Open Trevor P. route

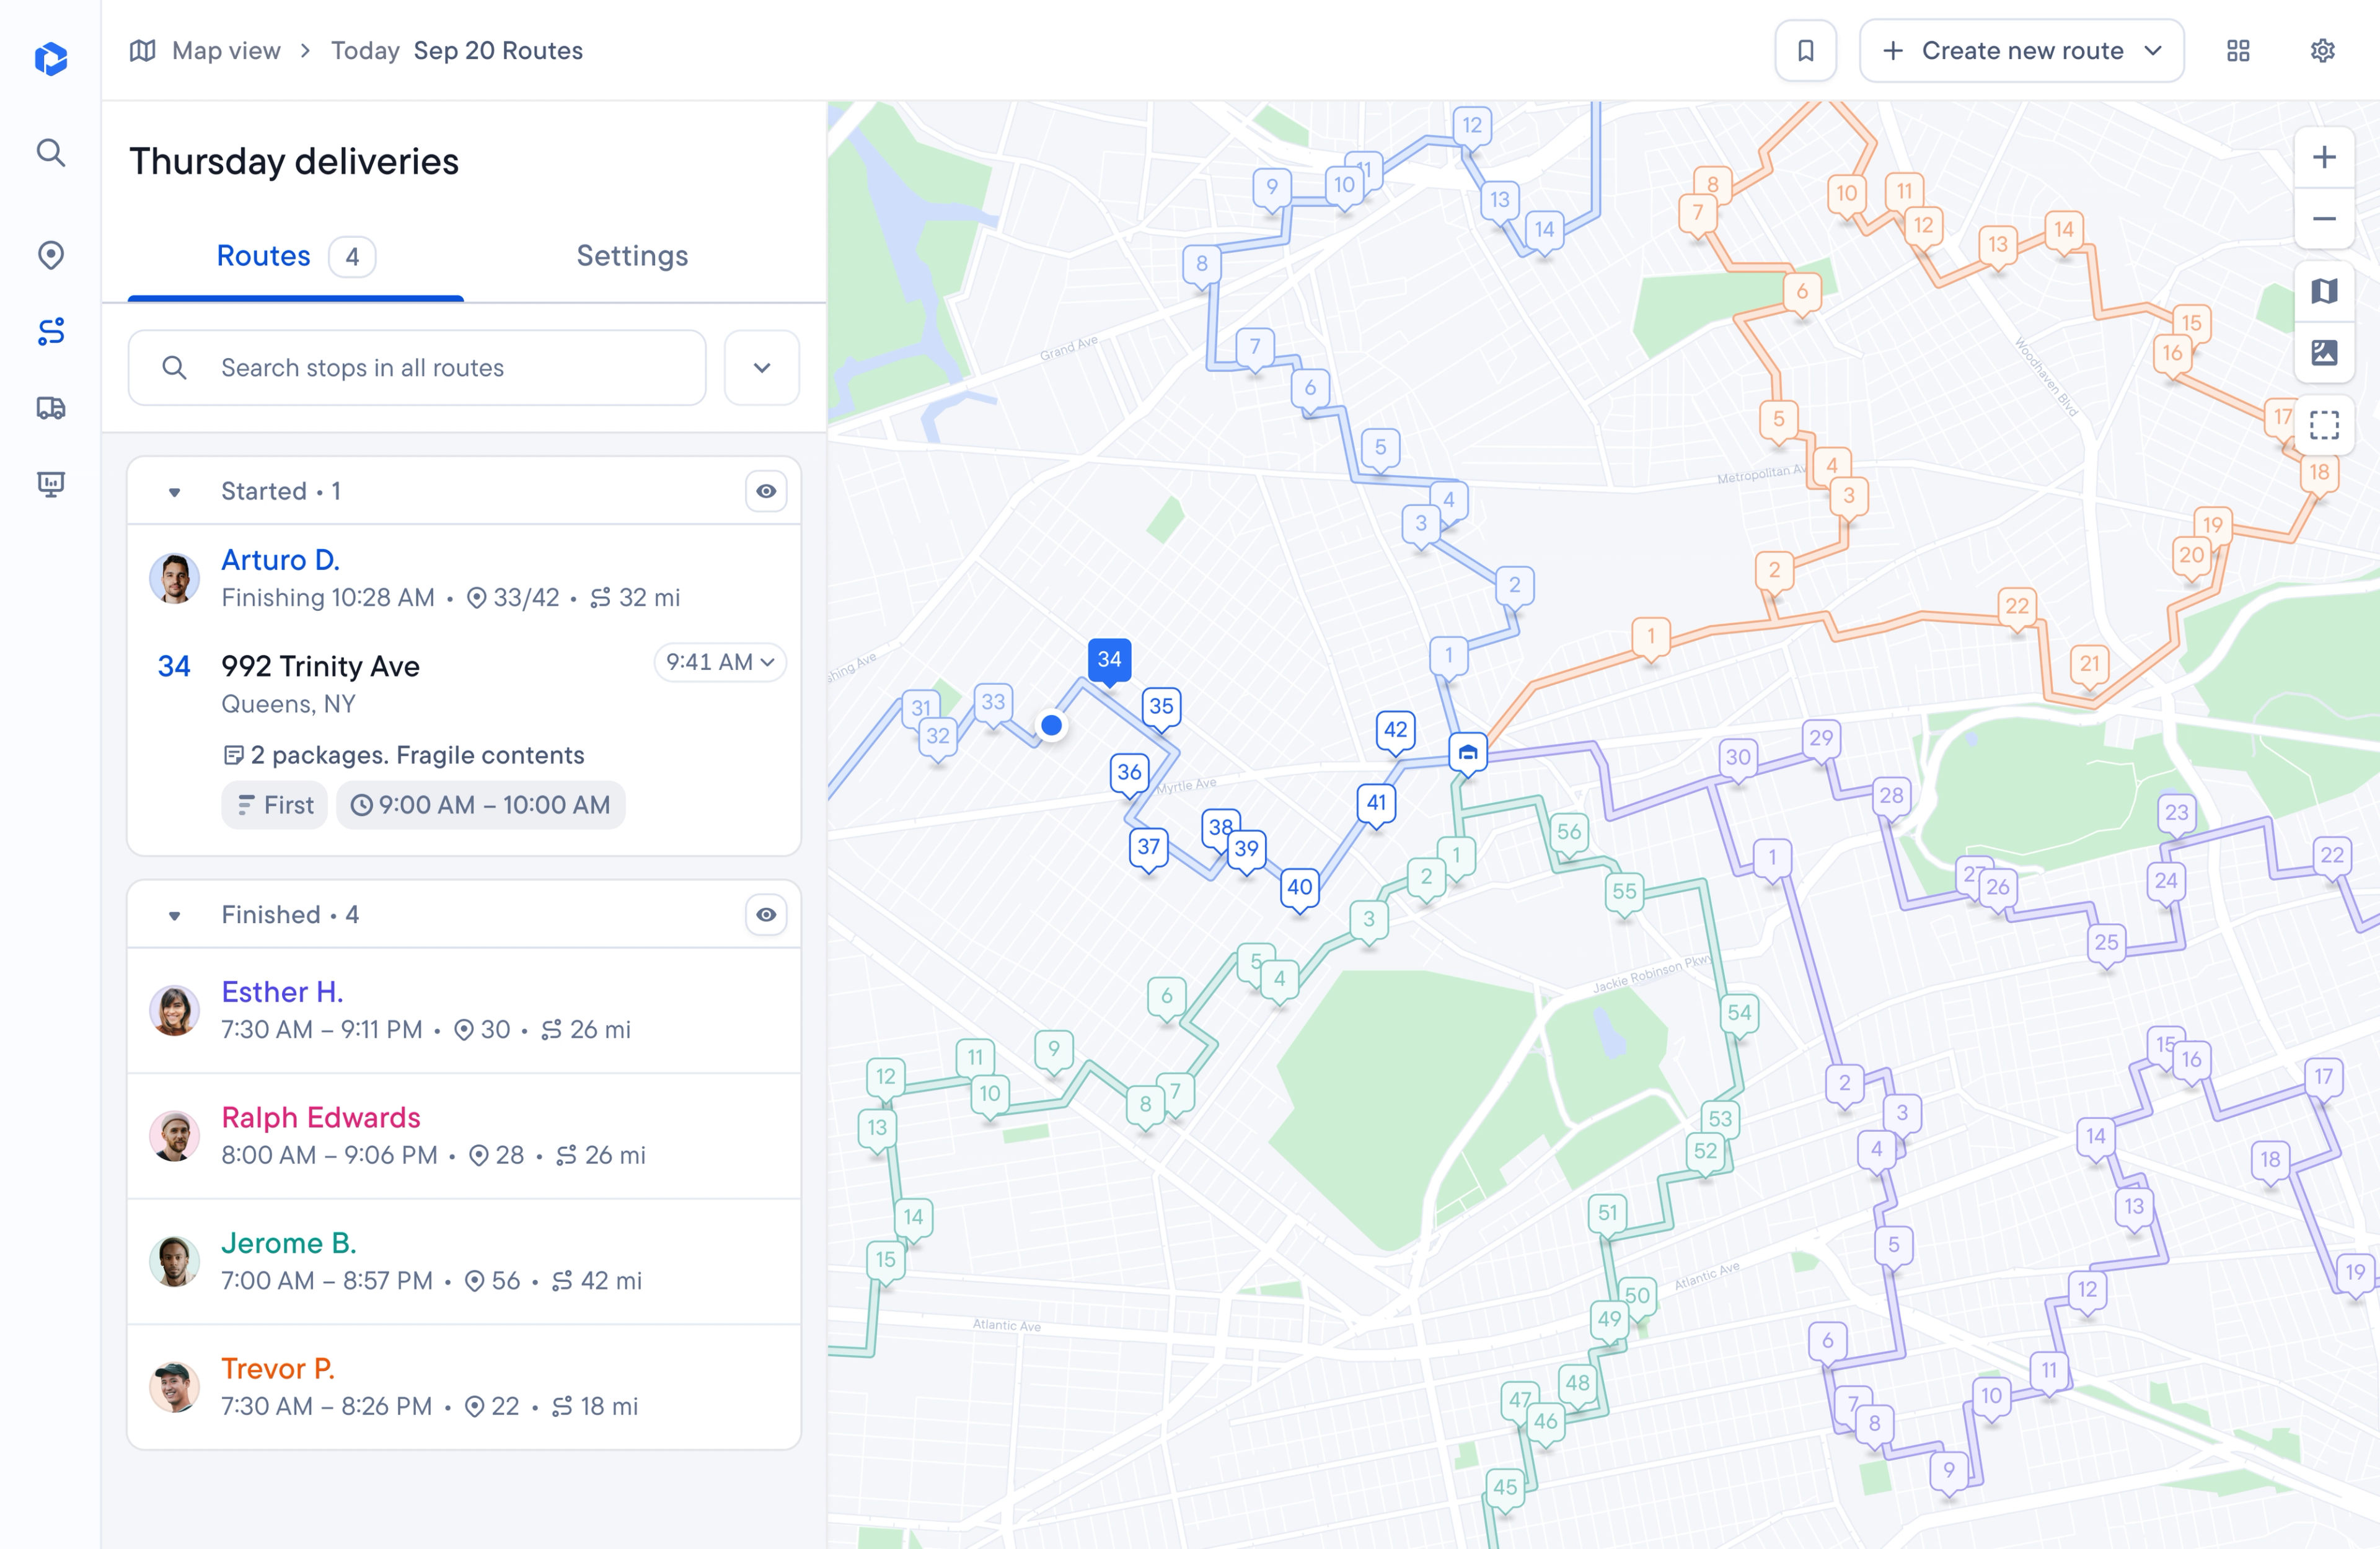coord(464,1387)
